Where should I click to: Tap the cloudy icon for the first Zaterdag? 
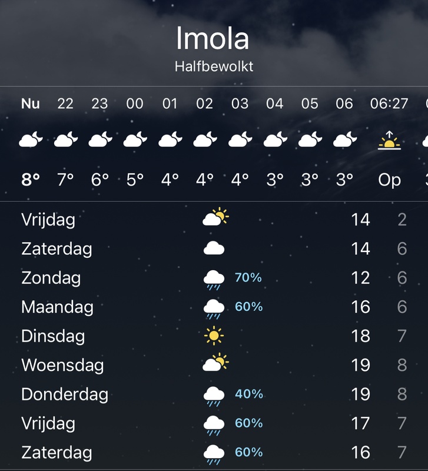(x=214, y=248)
